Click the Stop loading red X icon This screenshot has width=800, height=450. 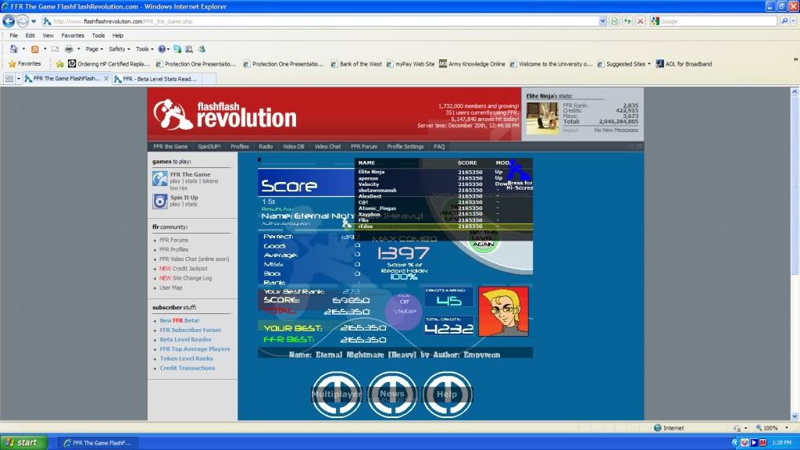point(641,21)
